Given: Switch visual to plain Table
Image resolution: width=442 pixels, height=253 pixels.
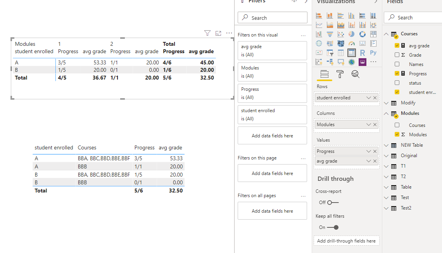Looking at the screenshot, I should tap(341, 53).
